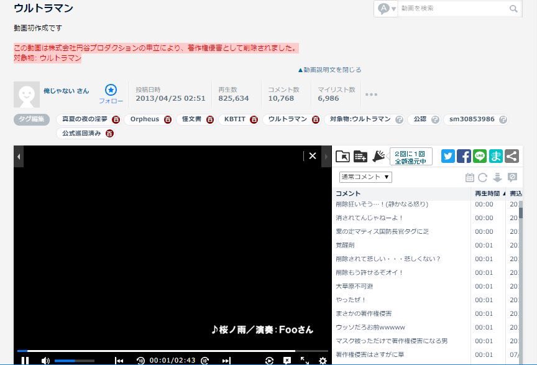Pause the video playback
Viewport: 537px width, 365px height.
click(25, 361)
